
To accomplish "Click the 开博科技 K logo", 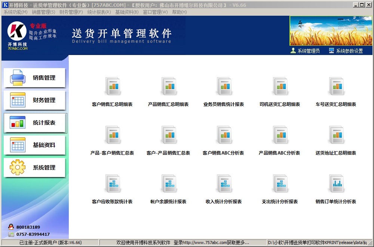I will click(x=17, y=31).
